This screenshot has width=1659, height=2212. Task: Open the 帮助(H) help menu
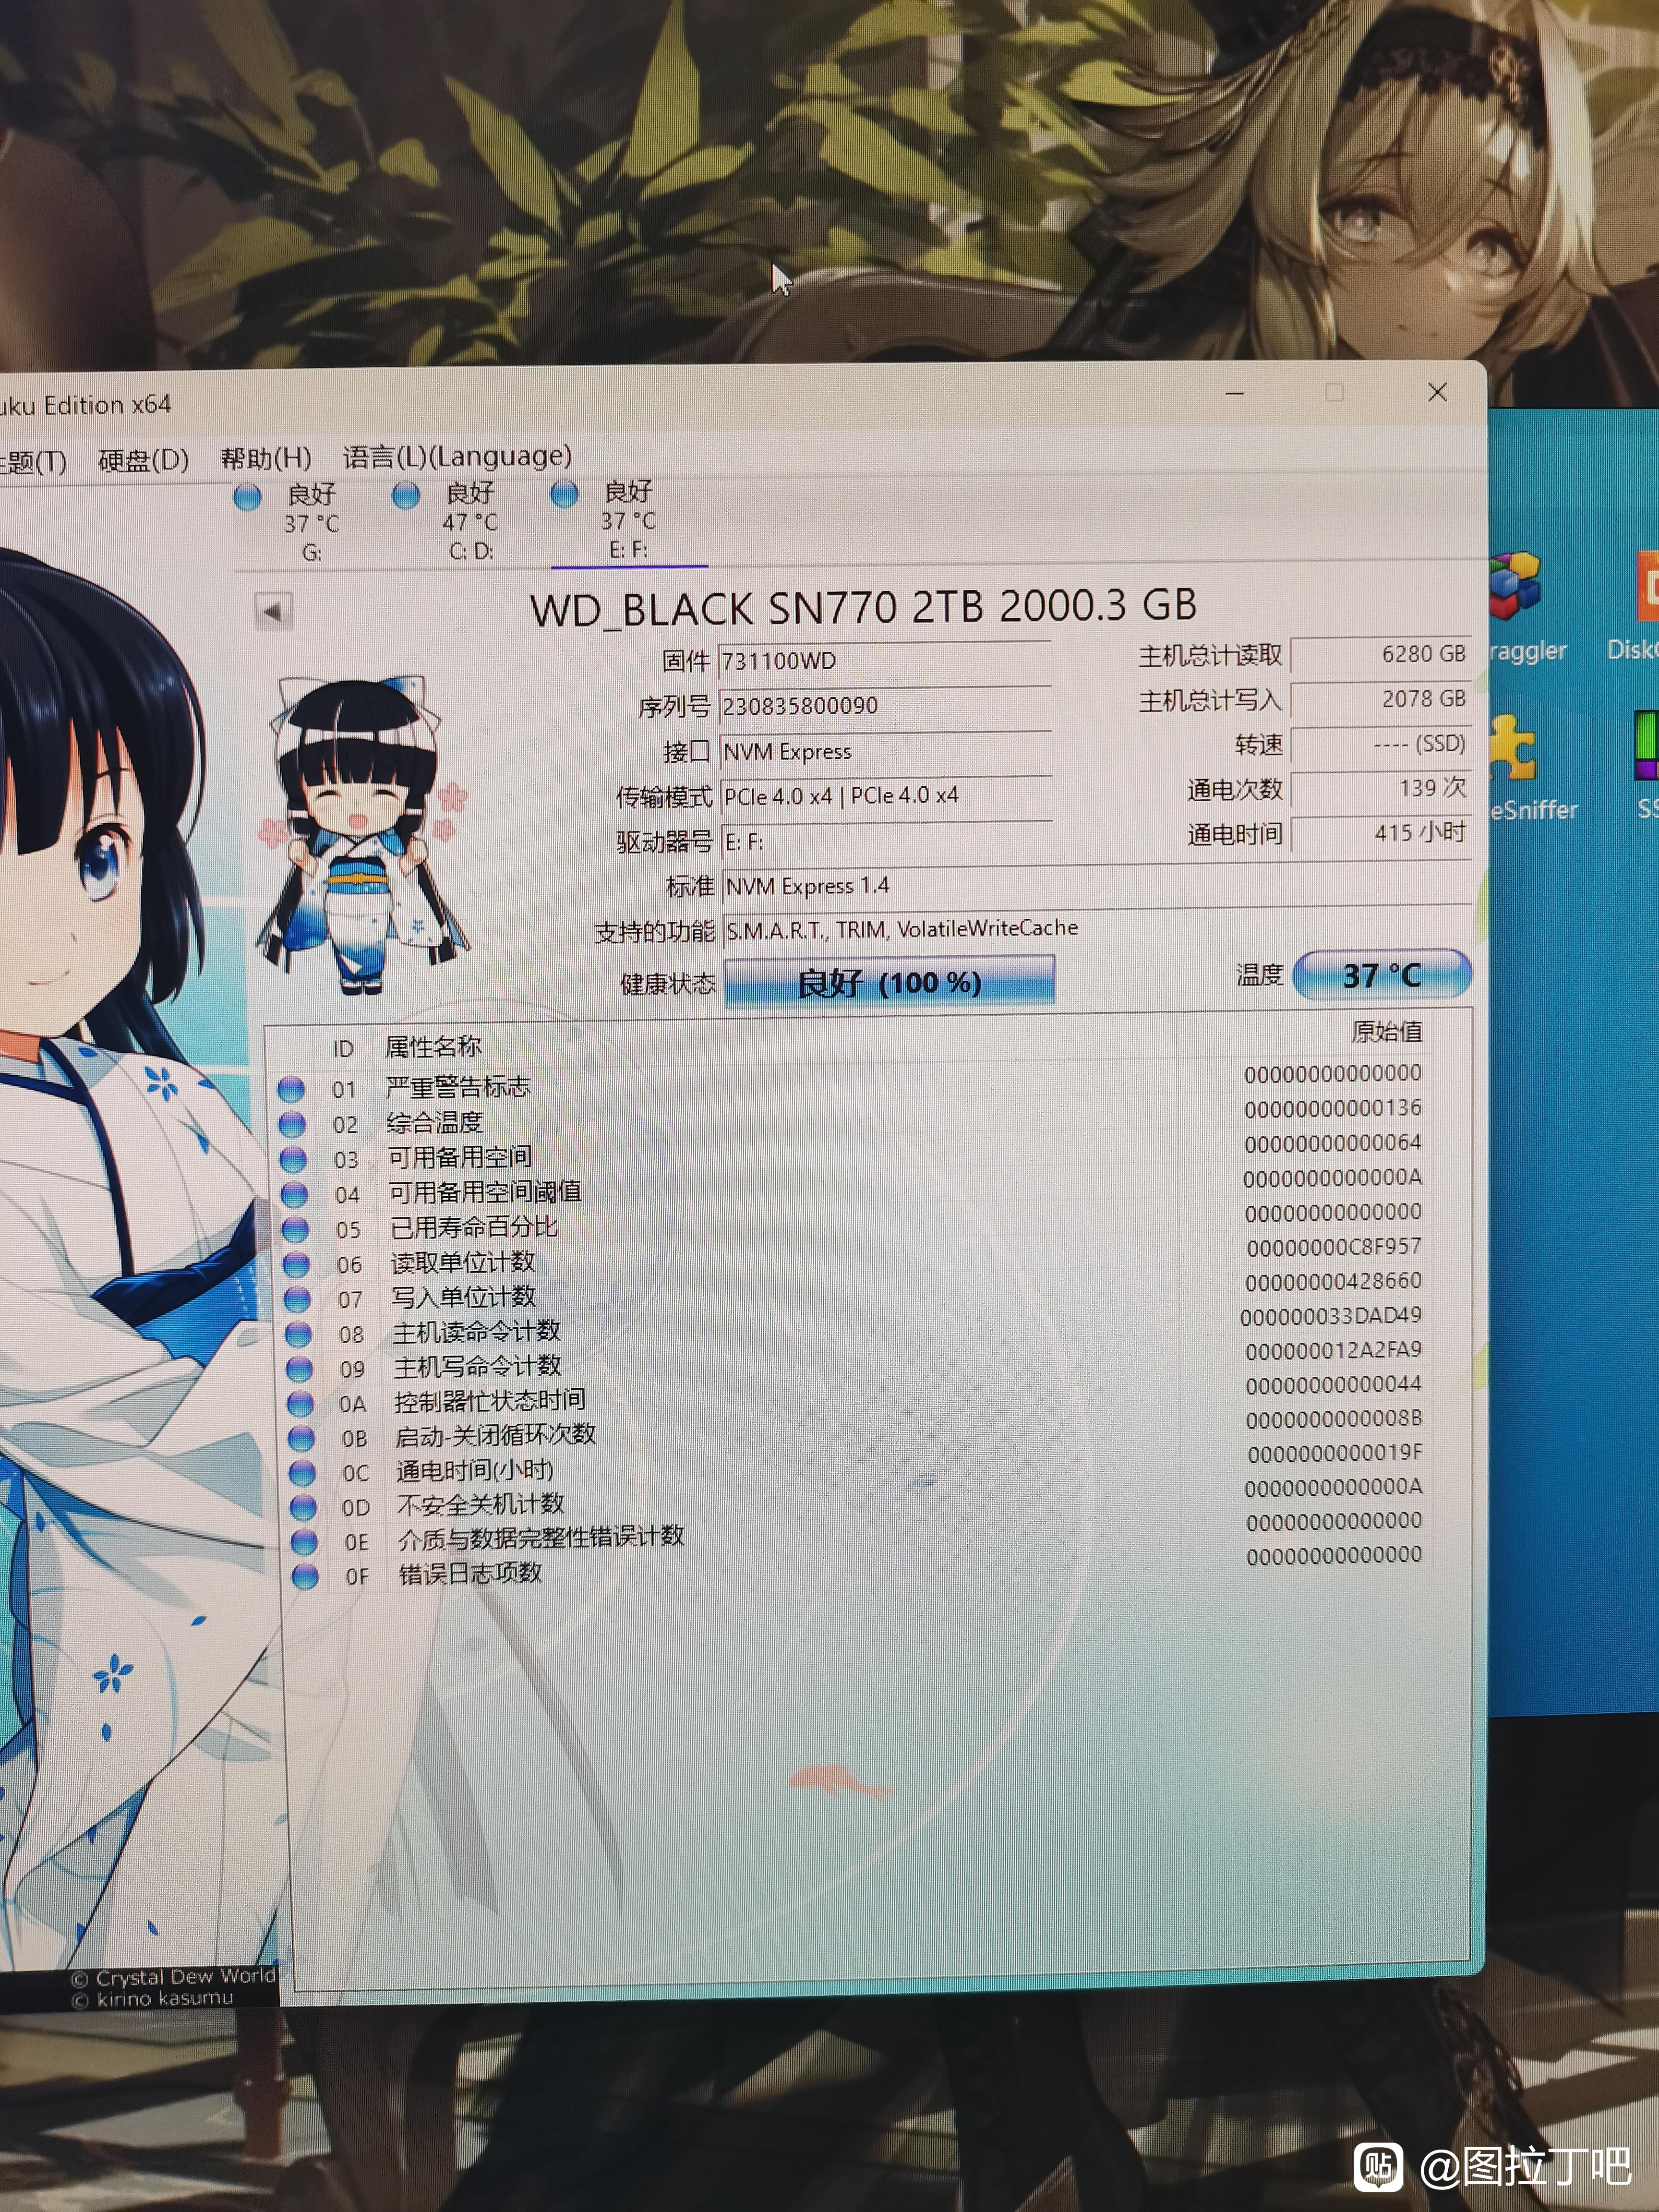click(x=266, y=458)
